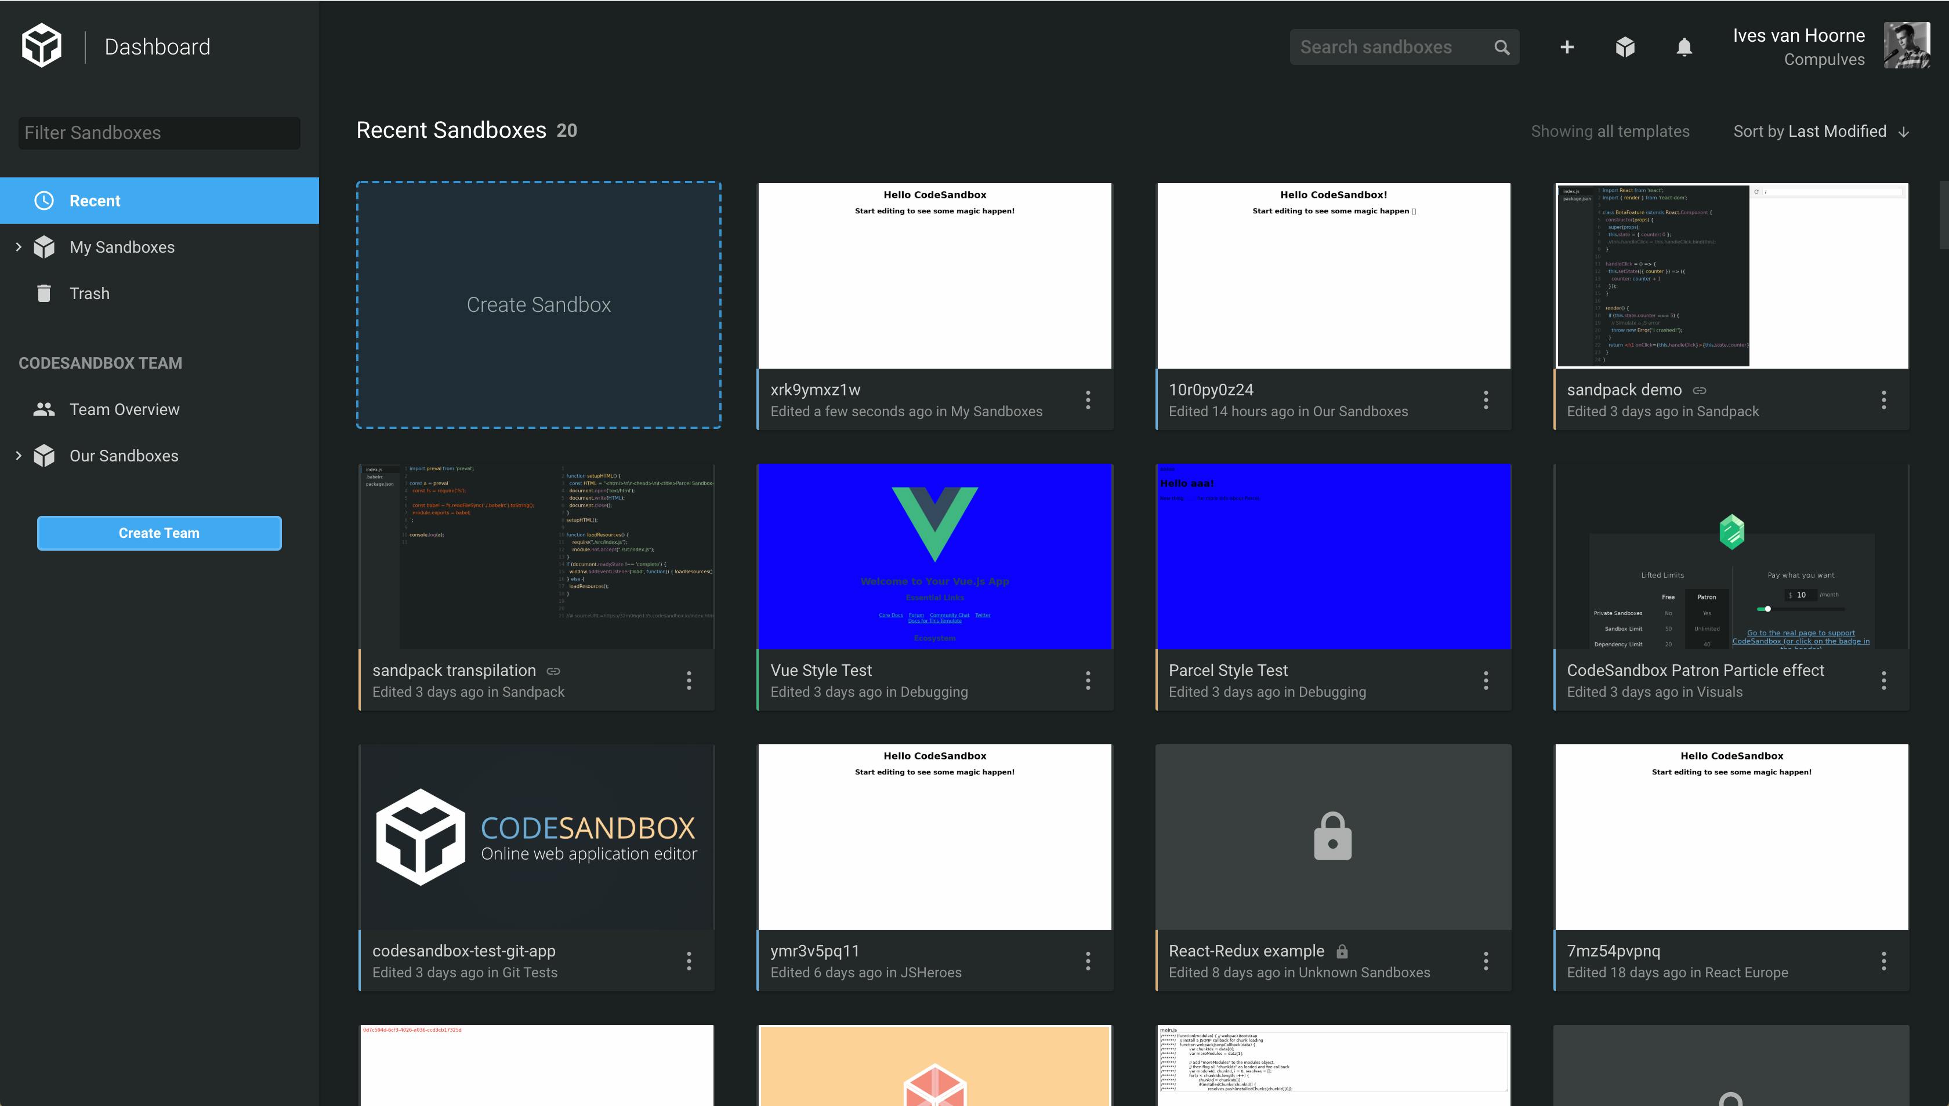The image size is (1949, 1106).
Task: Open options menu for codesandbox-test-git-app
Action: [x=690, y=961]
